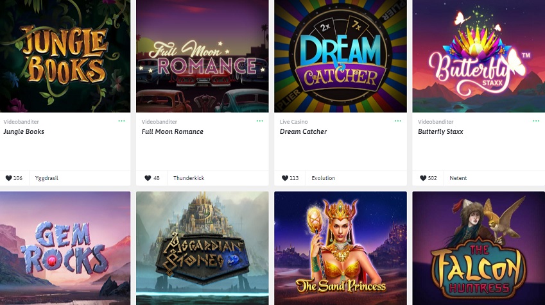Click the Netent provider label
This screenshot has height=305, width=545.
tap(458, 178)
